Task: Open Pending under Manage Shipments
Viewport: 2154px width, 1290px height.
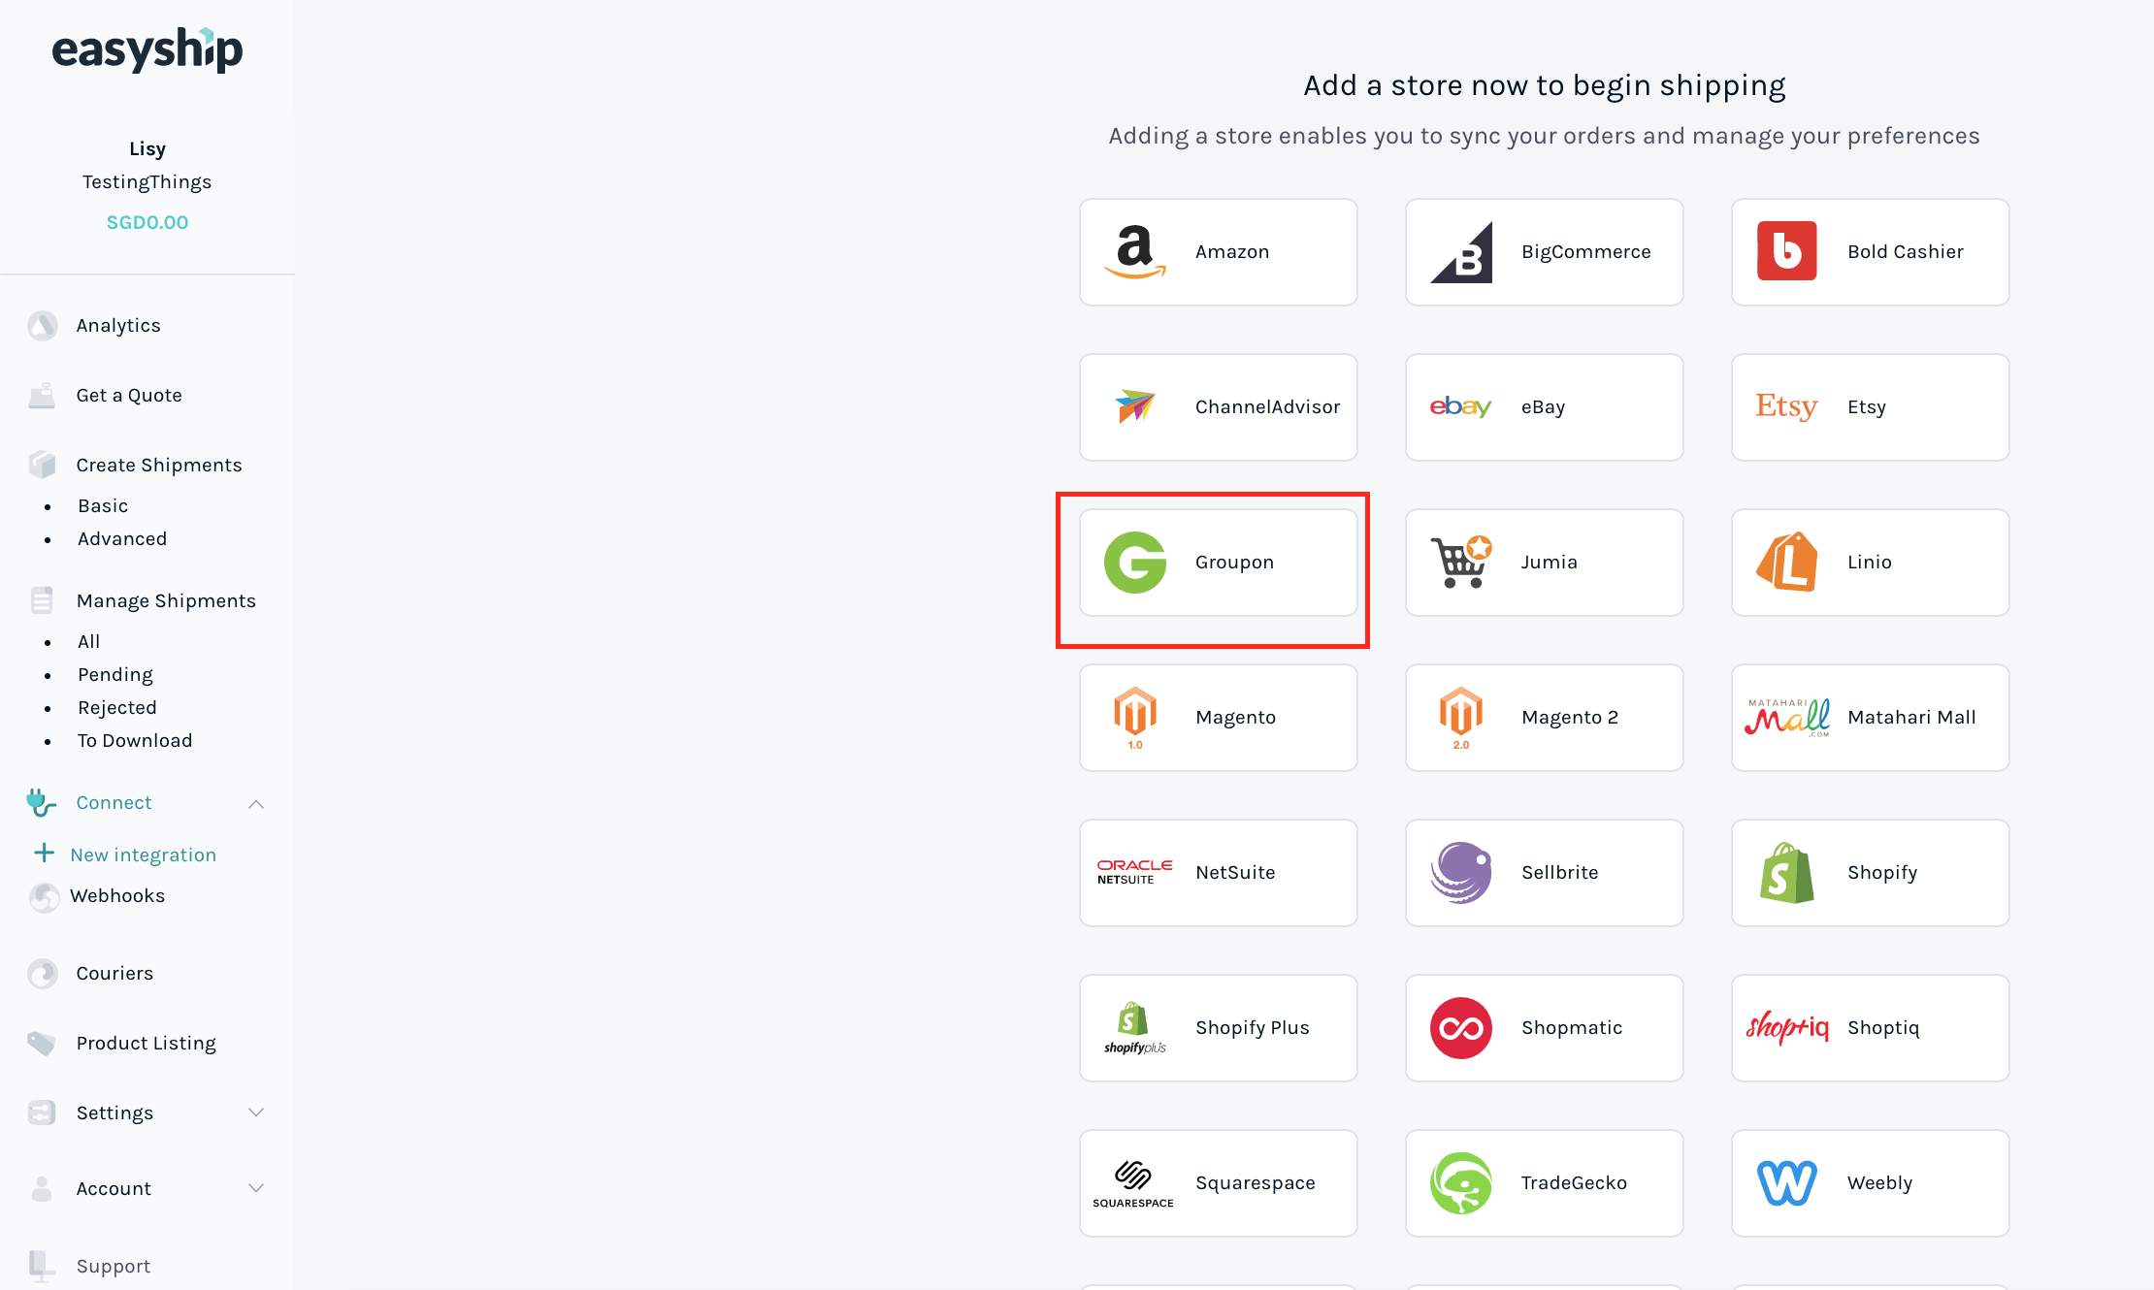Action: click(x=115, y=675)
